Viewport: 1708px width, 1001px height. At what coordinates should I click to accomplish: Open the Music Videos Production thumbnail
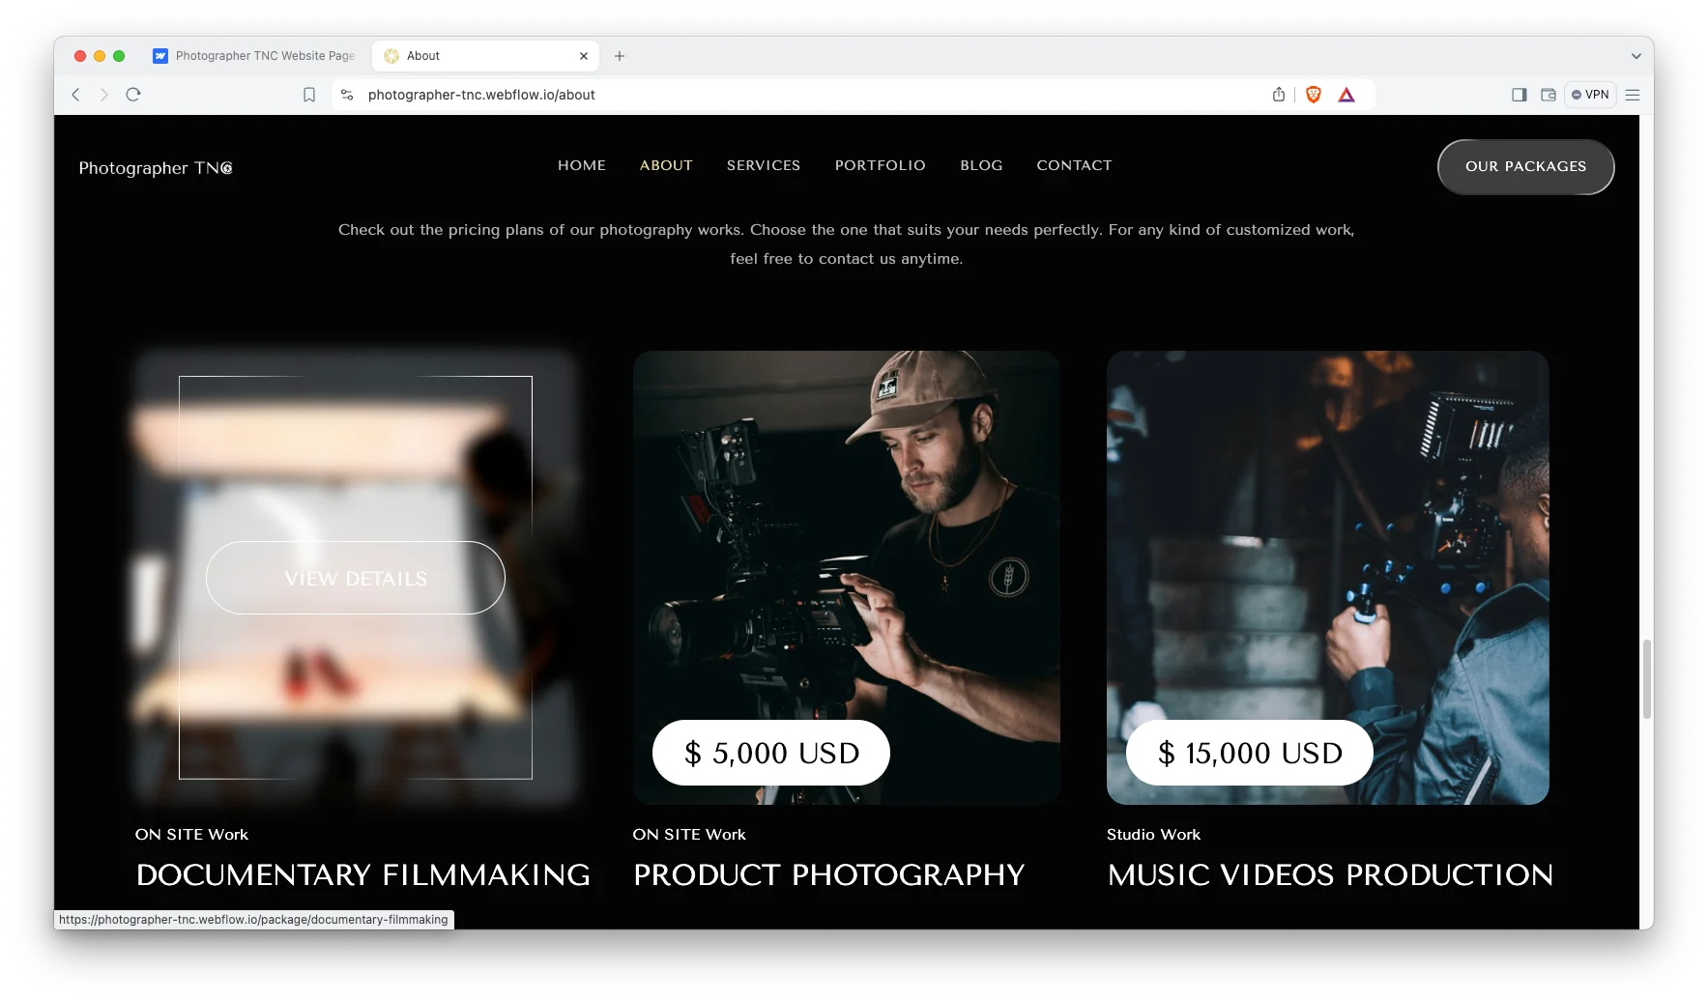(1328, 578)
